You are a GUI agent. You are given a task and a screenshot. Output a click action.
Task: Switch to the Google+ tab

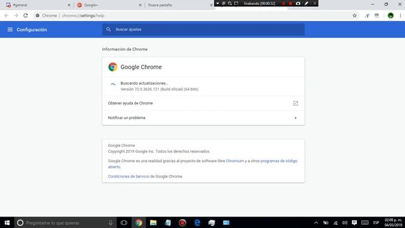pos(108,5)
